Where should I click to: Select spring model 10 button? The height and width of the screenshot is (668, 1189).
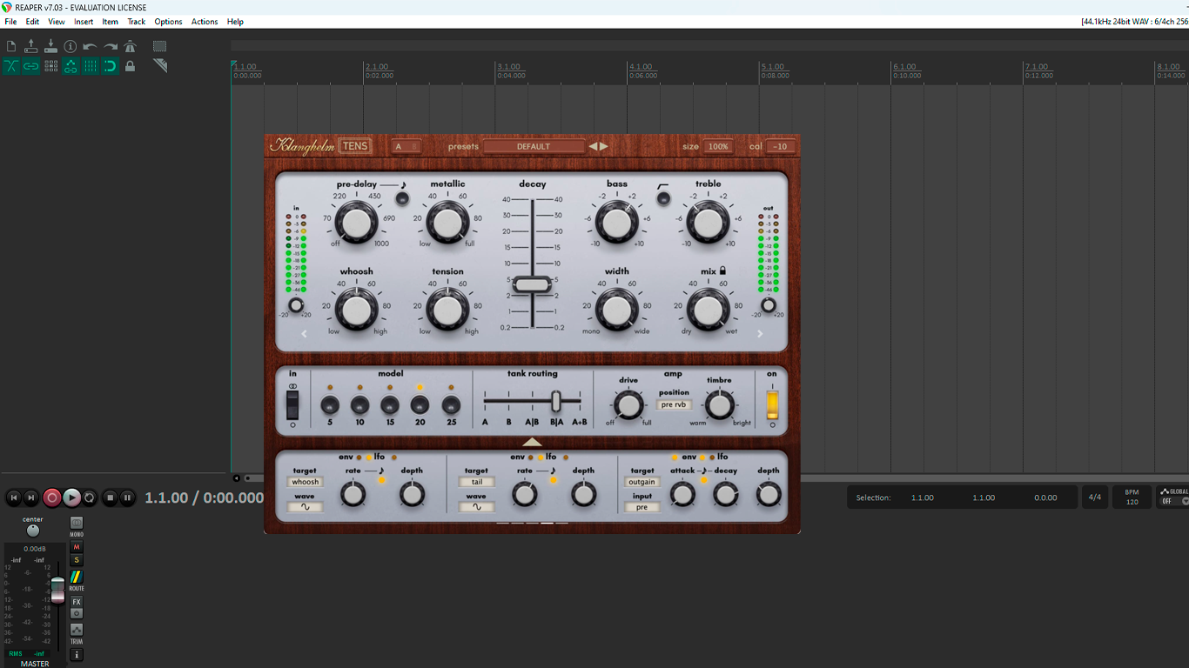point(359,404)
